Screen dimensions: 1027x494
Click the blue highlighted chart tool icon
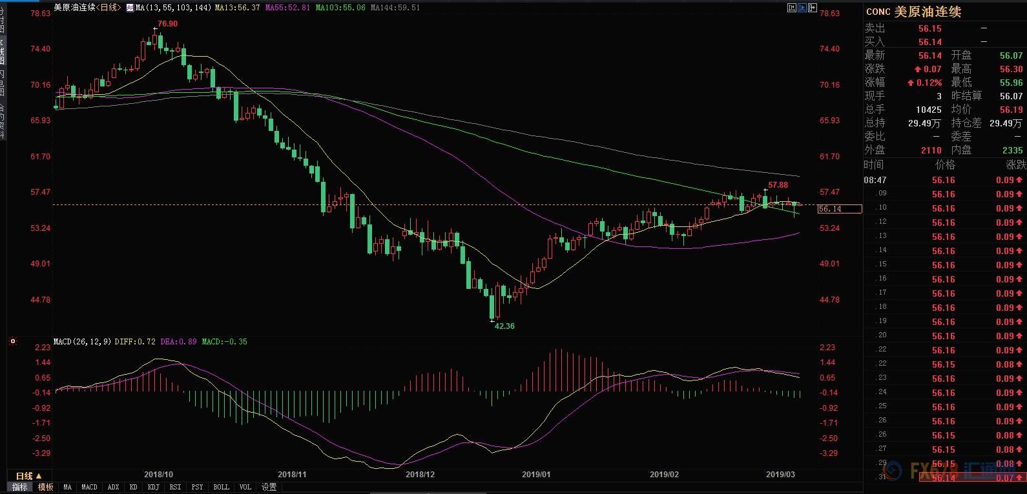pos(802,8)
